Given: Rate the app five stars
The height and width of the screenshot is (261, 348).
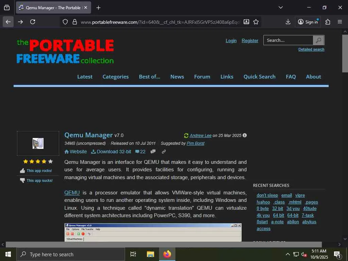Looking at the screenshot, I should pos(50,161).
